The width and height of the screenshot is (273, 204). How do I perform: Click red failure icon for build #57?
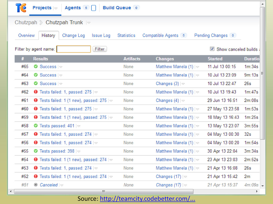tap(36, 134)
